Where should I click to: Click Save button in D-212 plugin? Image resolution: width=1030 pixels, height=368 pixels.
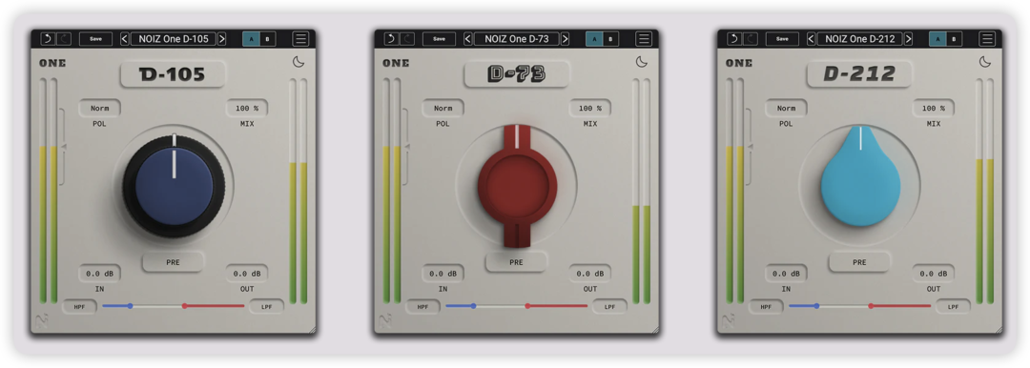(782, 39)
